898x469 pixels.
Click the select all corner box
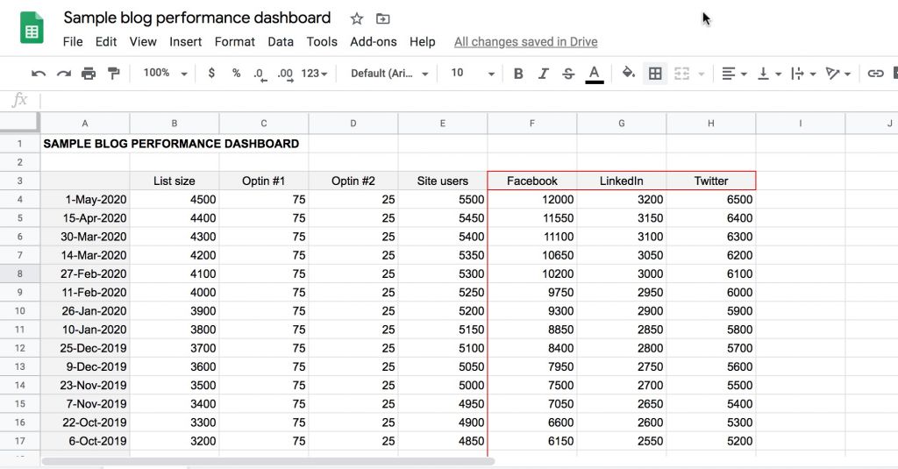click(19, 123)
